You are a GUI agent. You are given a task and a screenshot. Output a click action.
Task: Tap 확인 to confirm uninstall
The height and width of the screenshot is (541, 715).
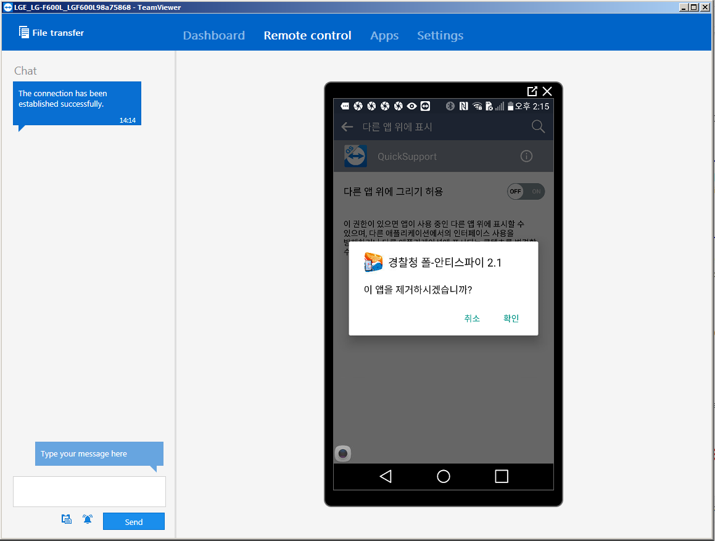click(511, 318)
